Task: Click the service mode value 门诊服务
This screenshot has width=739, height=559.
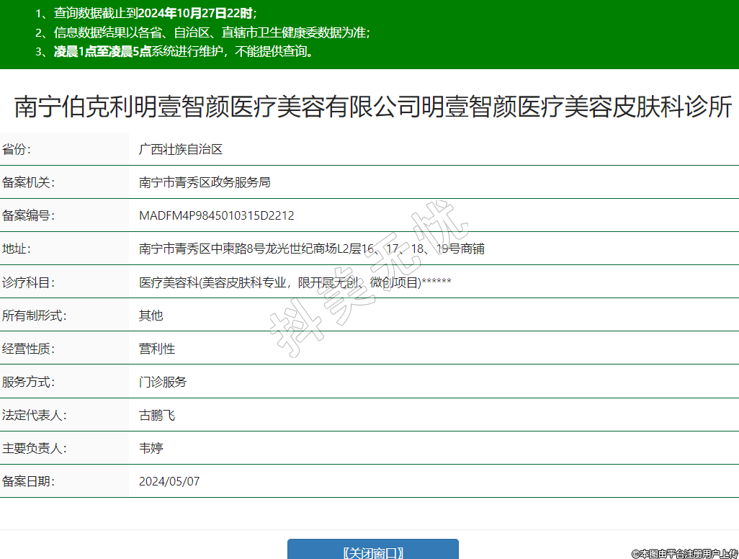Action: 163,382
